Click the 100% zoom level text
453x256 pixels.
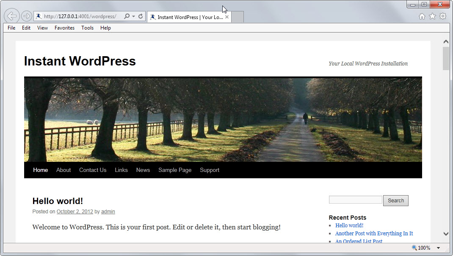point(424,248)
